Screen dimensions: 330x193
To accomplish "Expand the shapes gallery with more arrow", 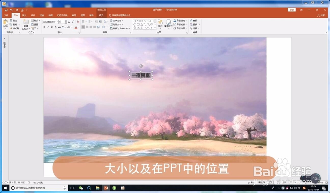I will 155,27.
